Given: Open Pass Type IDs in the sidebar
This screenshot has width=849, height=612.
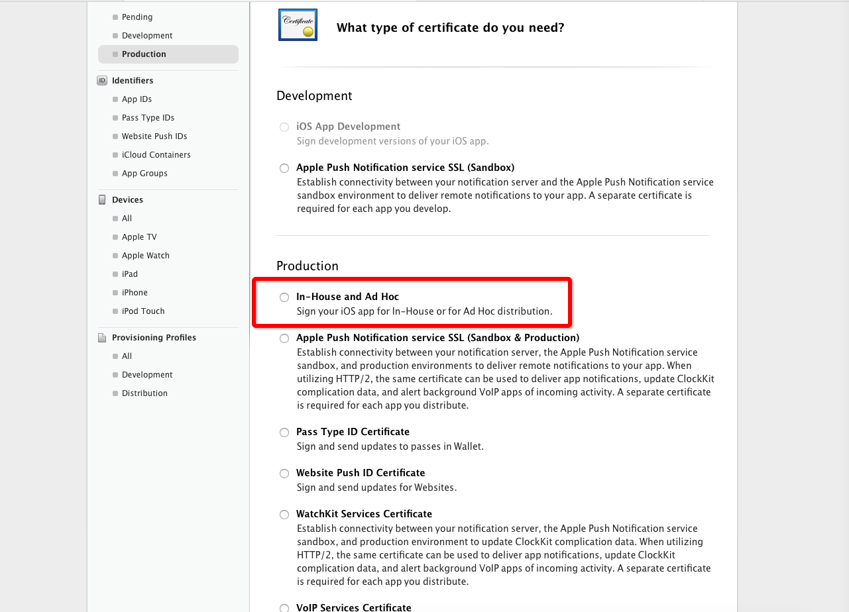Looking at the screenshot, I should pyautogui.click(x=148, y=118).
